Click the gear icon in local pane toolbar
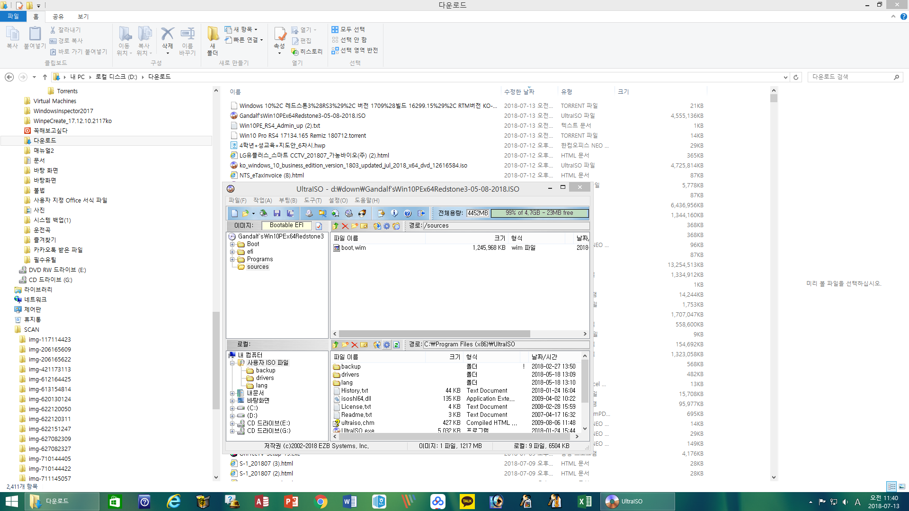The height and width of the screenshot is (511, 909). [x=387, y=345]
